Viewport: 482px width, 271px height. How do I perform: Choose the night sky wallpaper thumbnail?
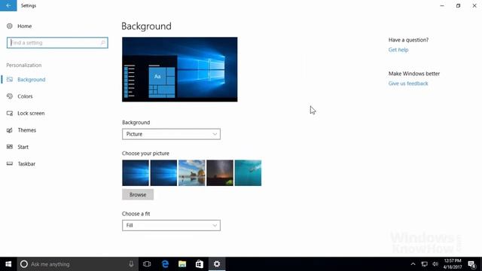pos(220,173)
